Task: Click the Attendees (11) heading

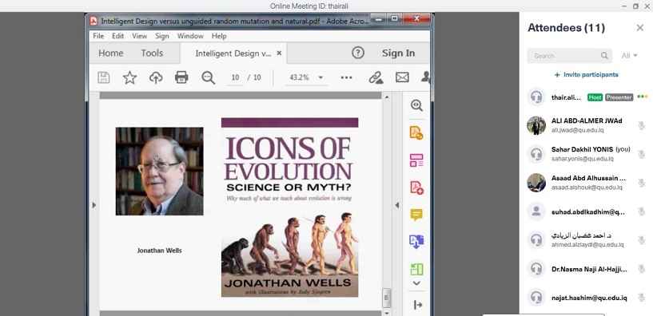Action: point(567,28)
